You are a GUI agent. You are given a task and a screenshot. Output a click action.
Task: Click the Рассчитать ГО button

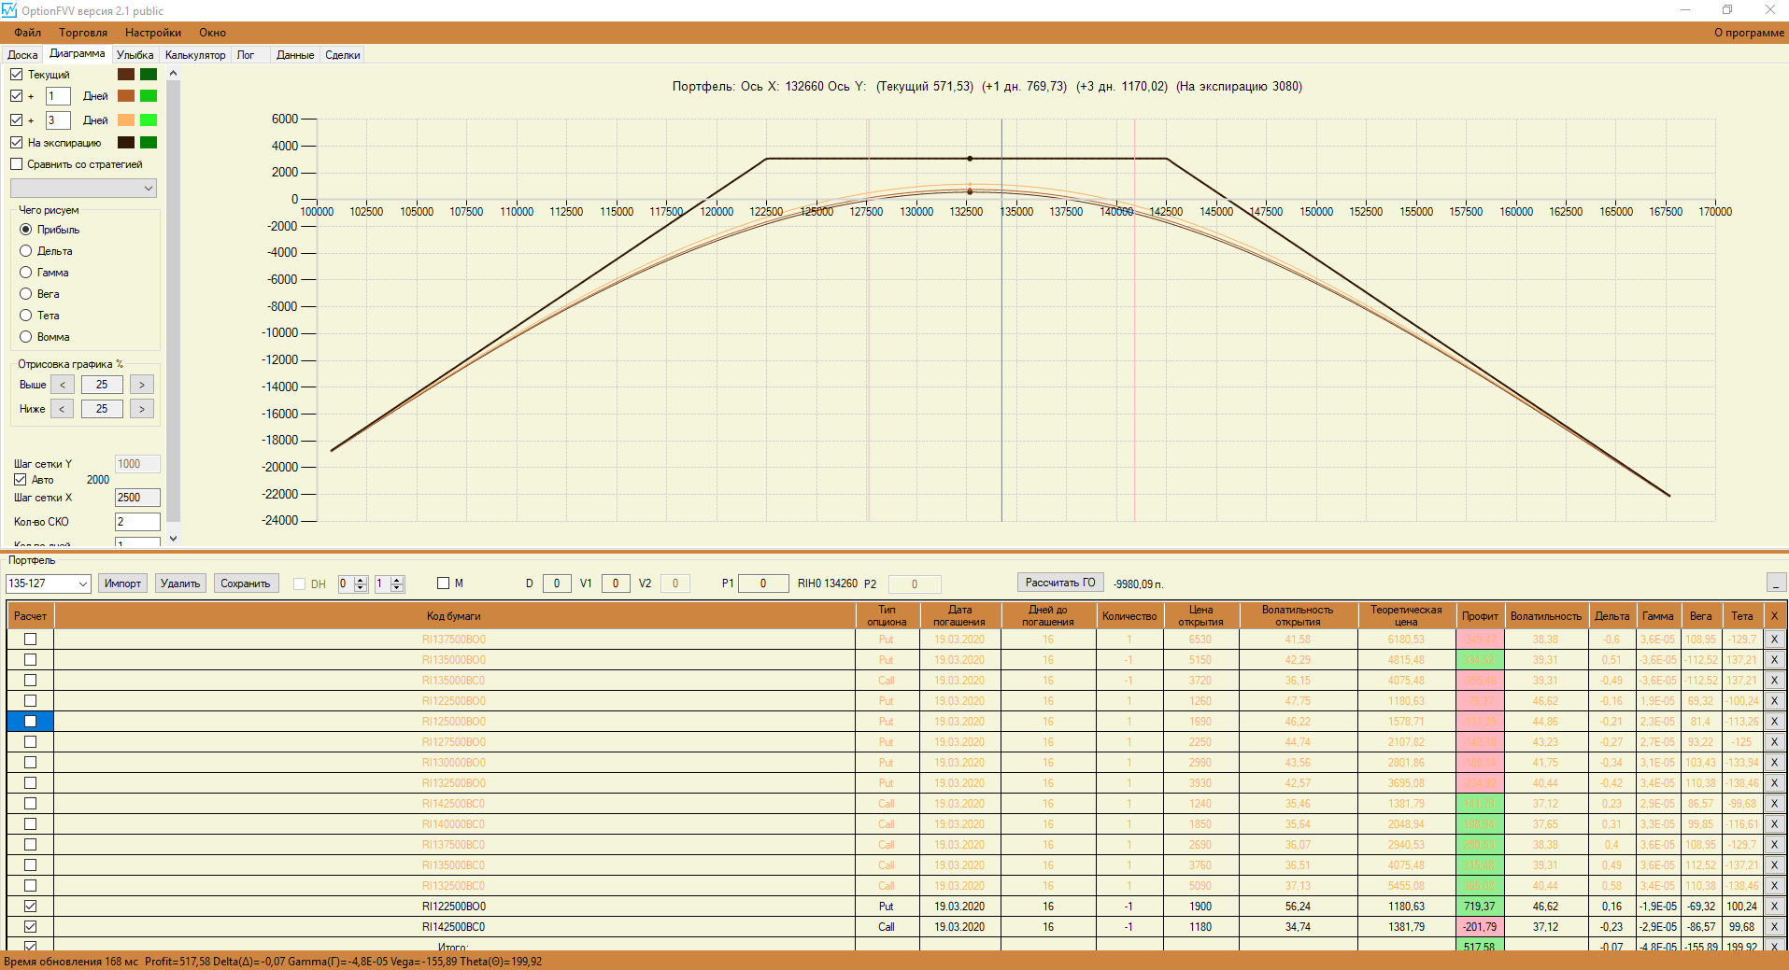pyautogui.click(x=1060, y=583)
